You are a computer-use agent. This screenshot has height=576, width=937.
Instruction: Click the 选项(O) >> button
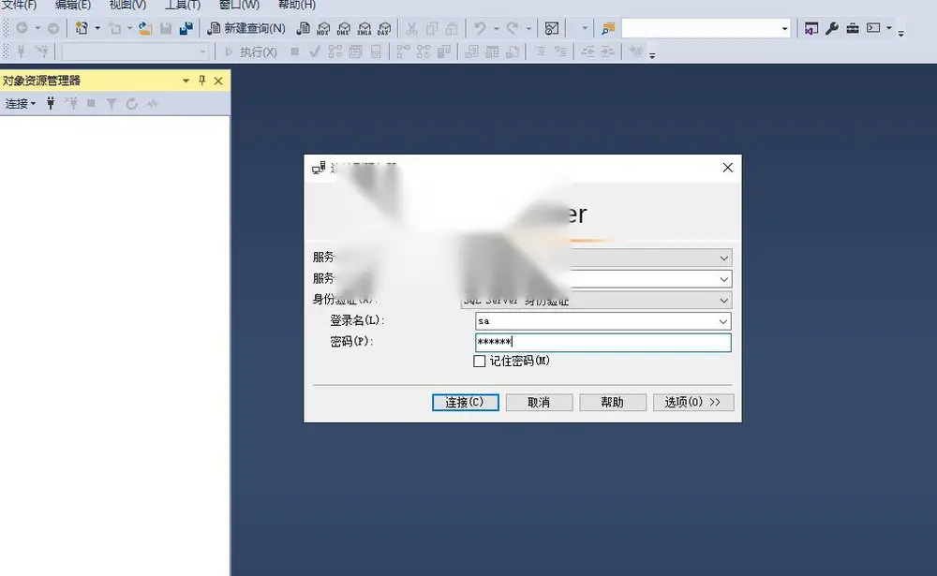pyautogui.click(x=693, y=402)
